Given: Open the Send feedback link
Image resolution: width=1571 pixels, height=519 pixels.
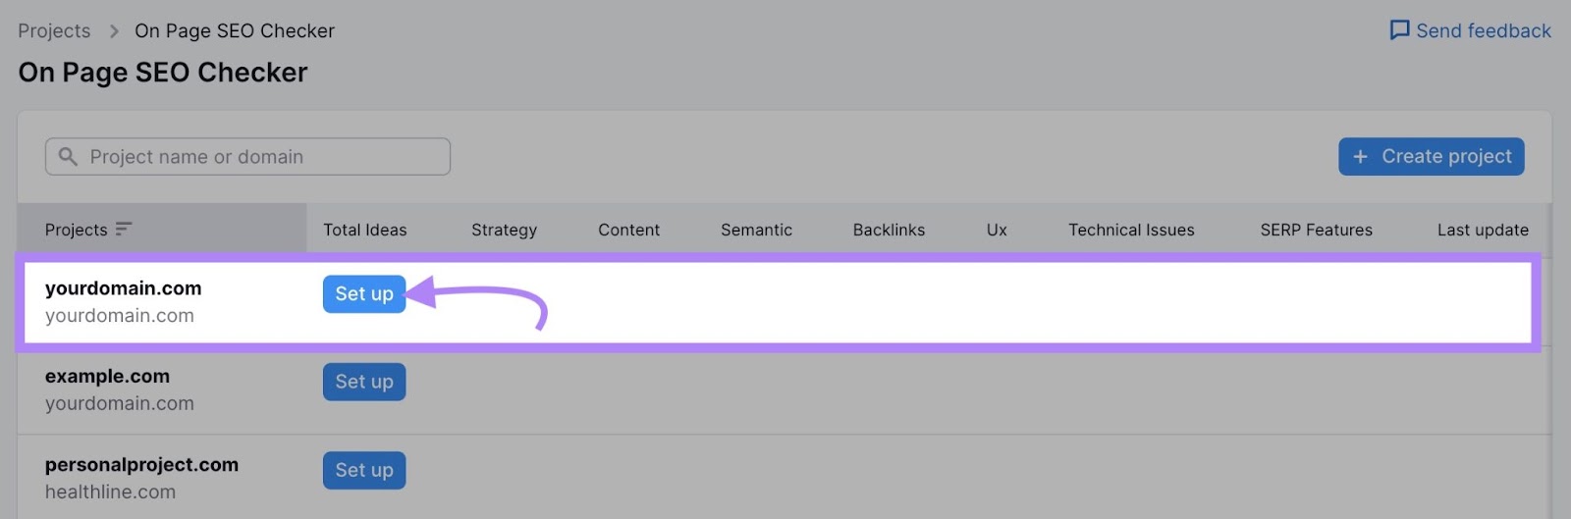Looking at the screenshot, I should click(1483, 31).
